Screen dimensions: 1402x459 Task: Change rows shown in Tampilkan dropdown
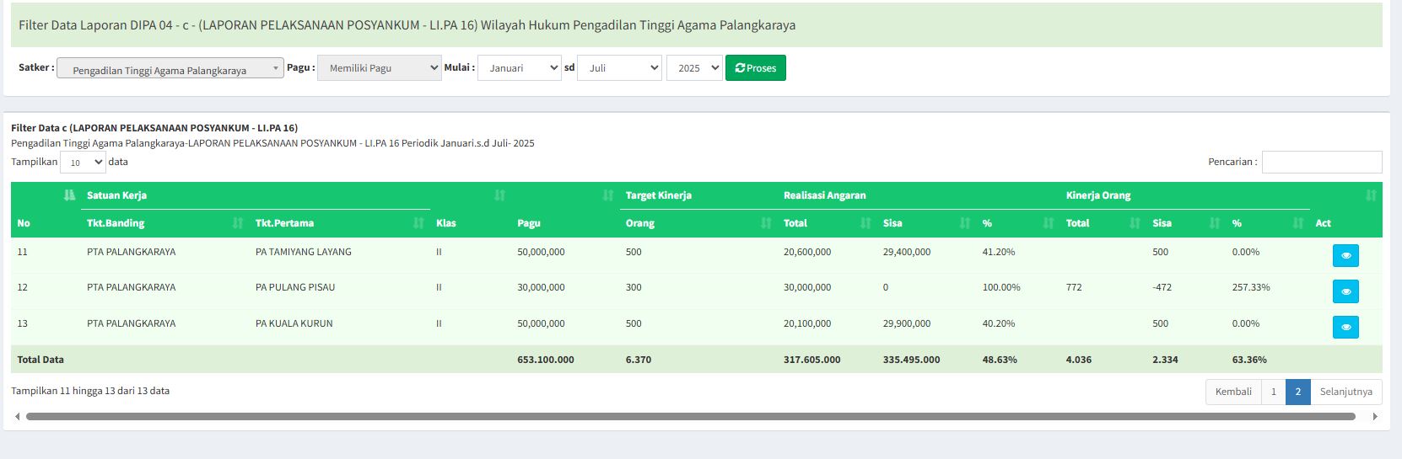[83, 162]
